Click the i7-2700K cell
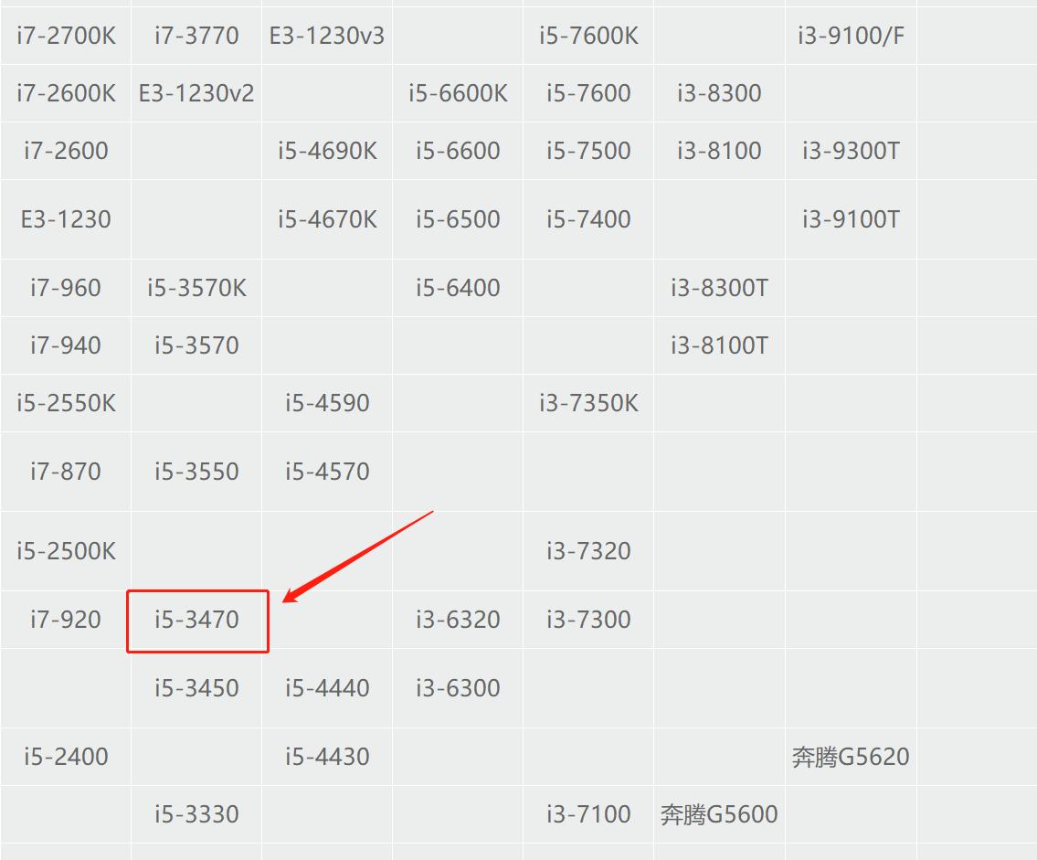Screen dimensions: 1037x860 (x=66, y=36)
